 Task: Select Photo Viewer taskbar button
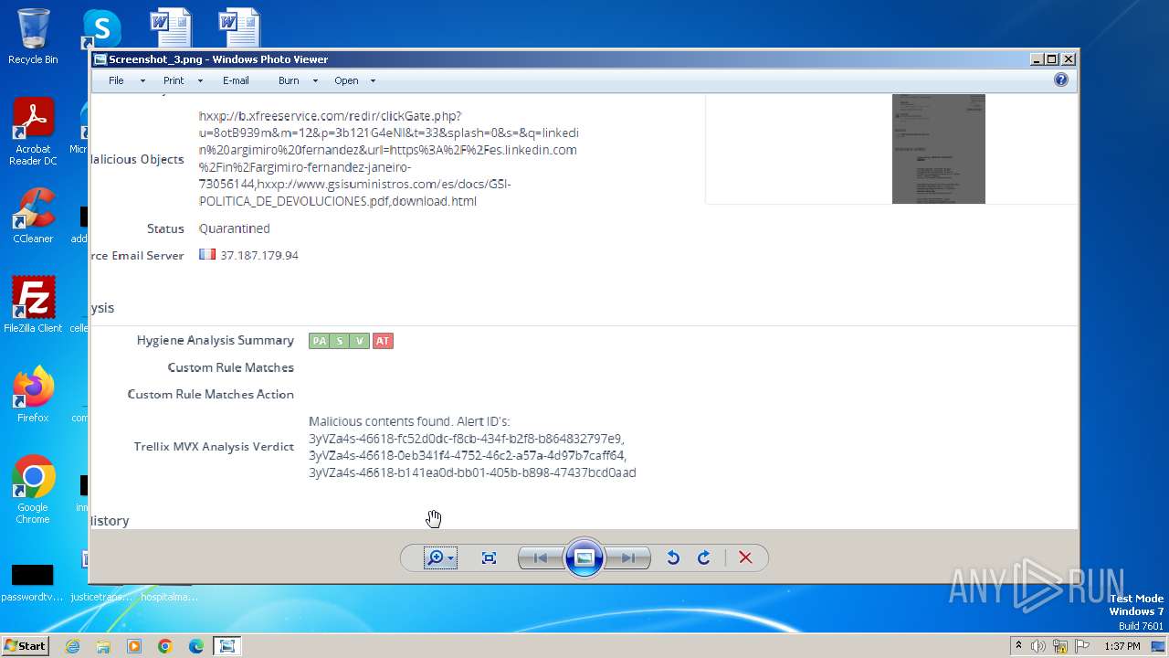pos(227,646)
